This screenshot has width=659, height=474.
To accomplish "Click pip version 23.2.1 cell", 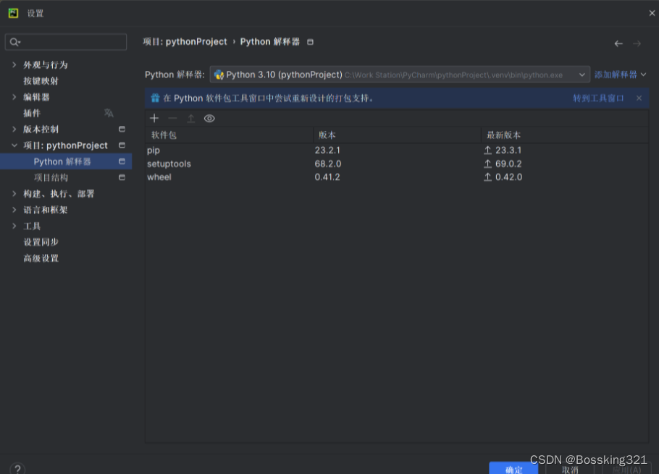I will click(x=327, y=151).
